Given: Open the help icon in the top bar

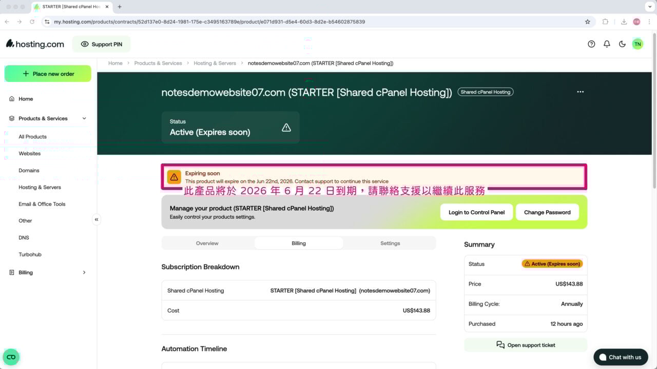Looking at the screenshot, I should tap(591, 44).
